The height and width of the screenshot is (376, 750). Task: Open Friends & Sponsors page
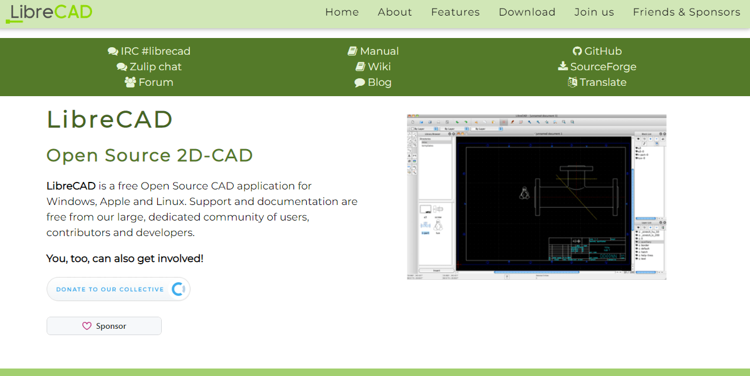click(687, 12)
